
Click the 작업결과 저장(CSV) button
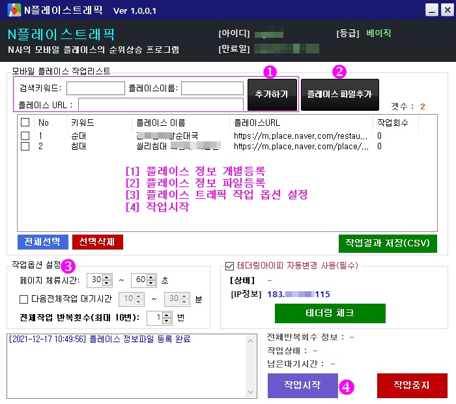click(x=388, y=243)
